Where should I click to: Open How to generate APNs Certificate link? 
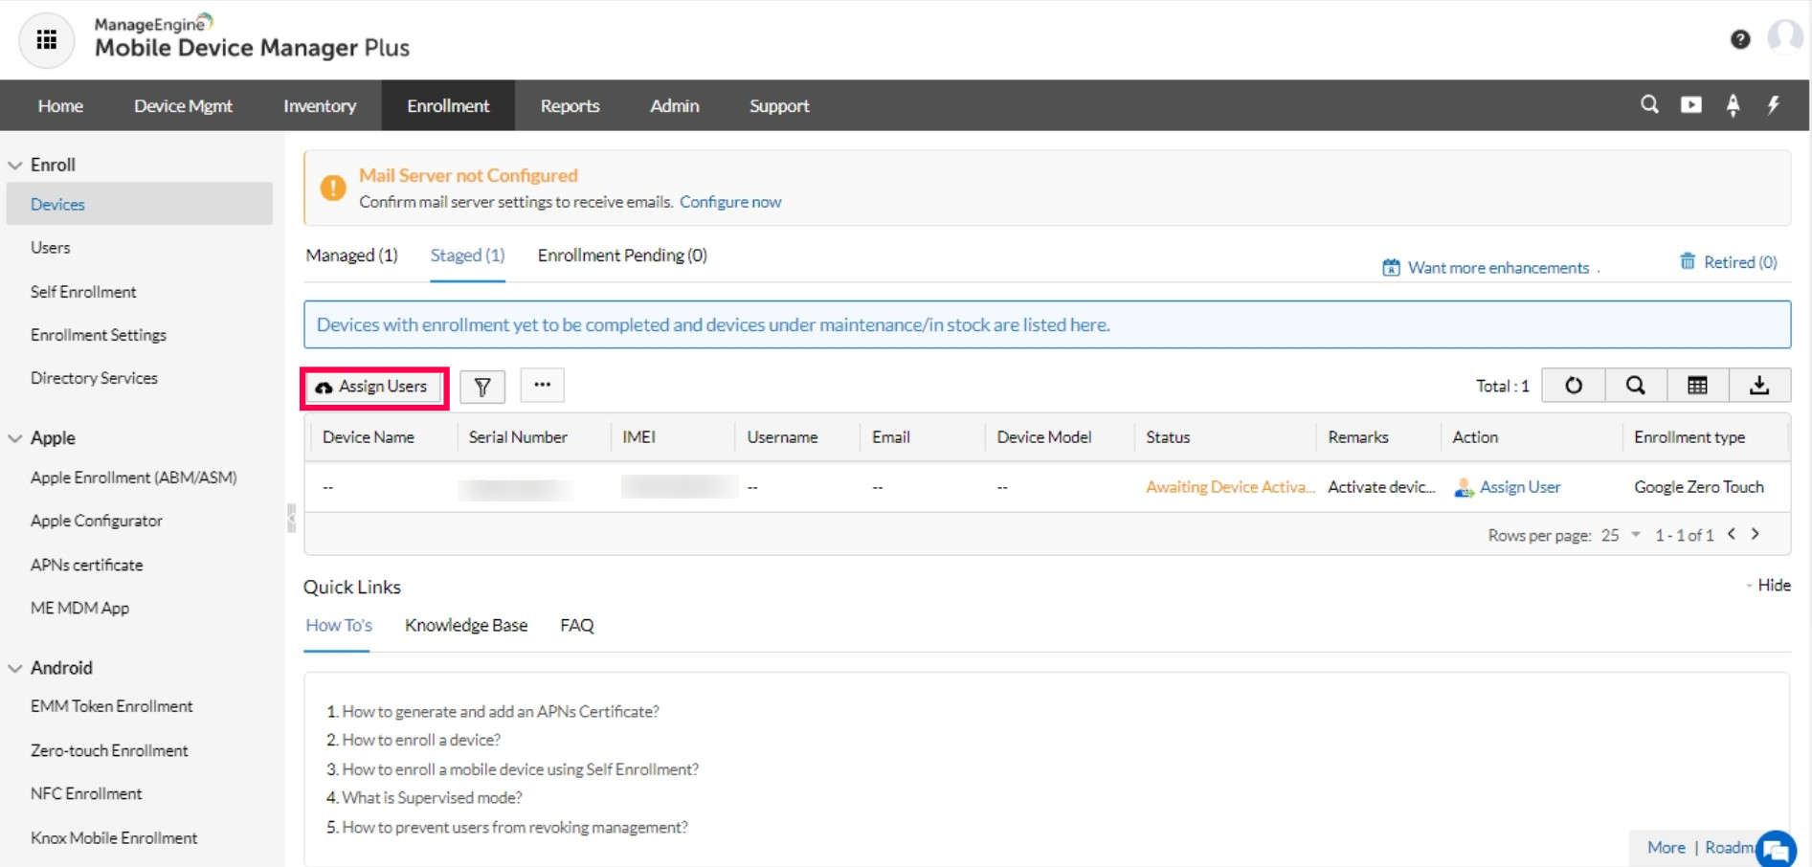501,712
